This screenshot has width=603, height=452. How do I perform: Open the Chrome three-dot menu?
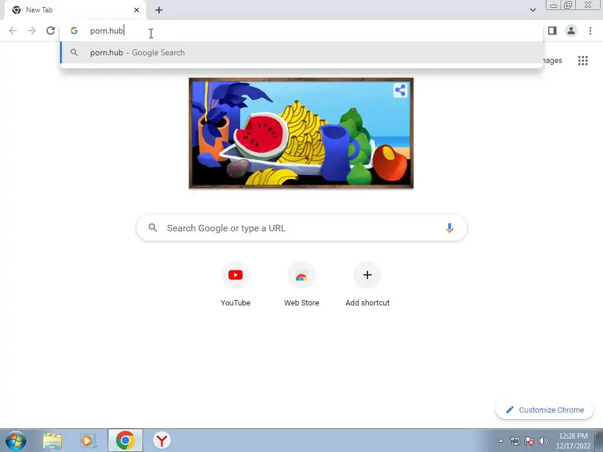point(590,31)
